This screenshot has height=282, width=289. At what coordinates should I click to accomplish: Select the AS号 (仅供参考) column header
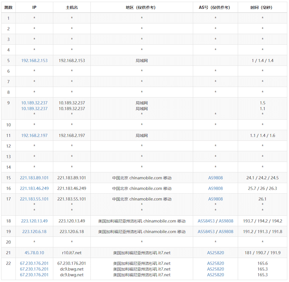(215, 7)
